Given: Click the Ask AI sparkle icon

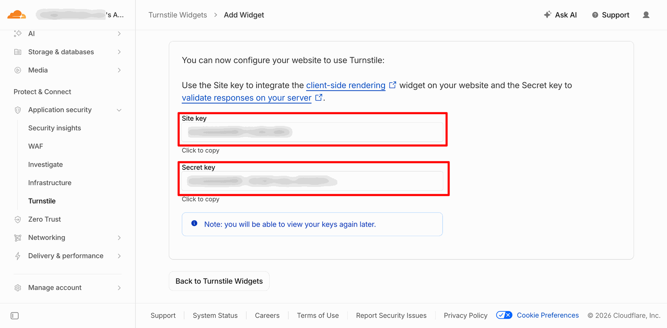Looking at the screenshot, I should click(547, 15).
